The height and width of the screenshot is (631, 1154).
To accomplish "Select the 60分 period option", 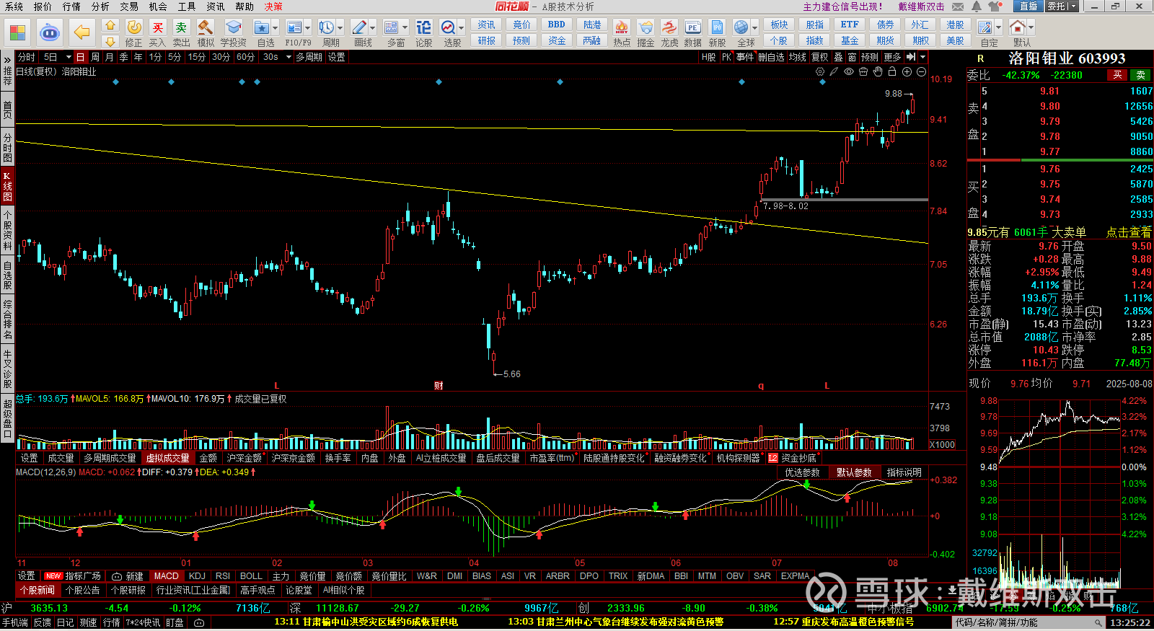I will (245, 57).
